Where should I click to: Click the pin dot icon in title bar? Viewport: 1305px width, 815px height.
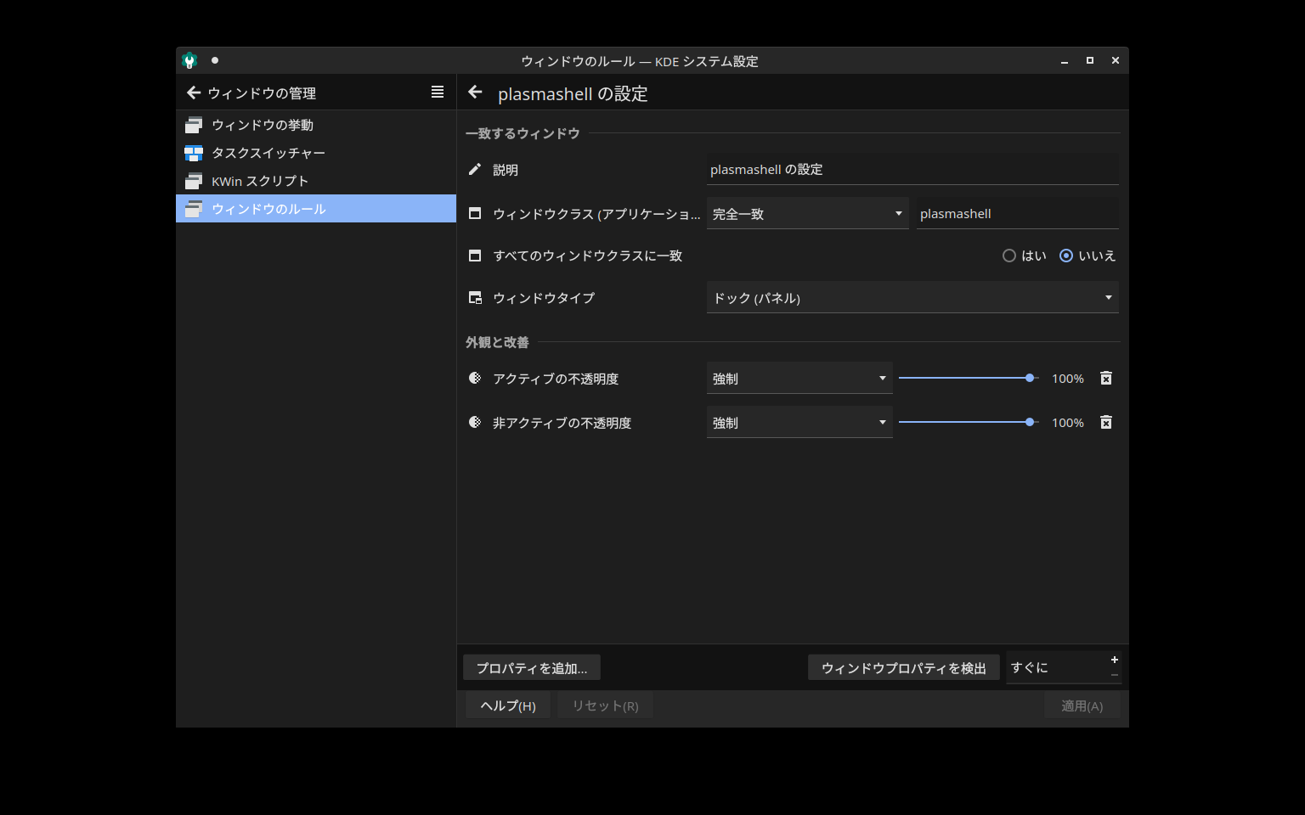[215, 60]
